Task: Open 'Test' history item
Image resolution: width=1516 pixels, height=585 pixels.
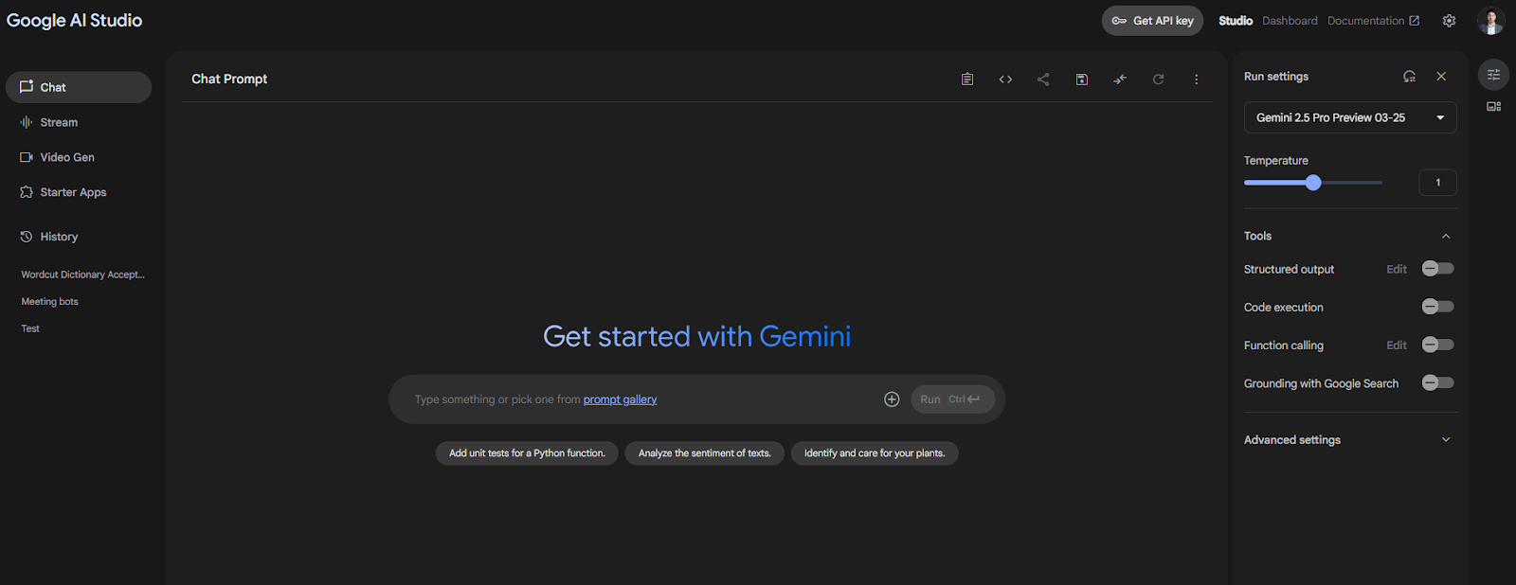Action: [x=30, y=329]
